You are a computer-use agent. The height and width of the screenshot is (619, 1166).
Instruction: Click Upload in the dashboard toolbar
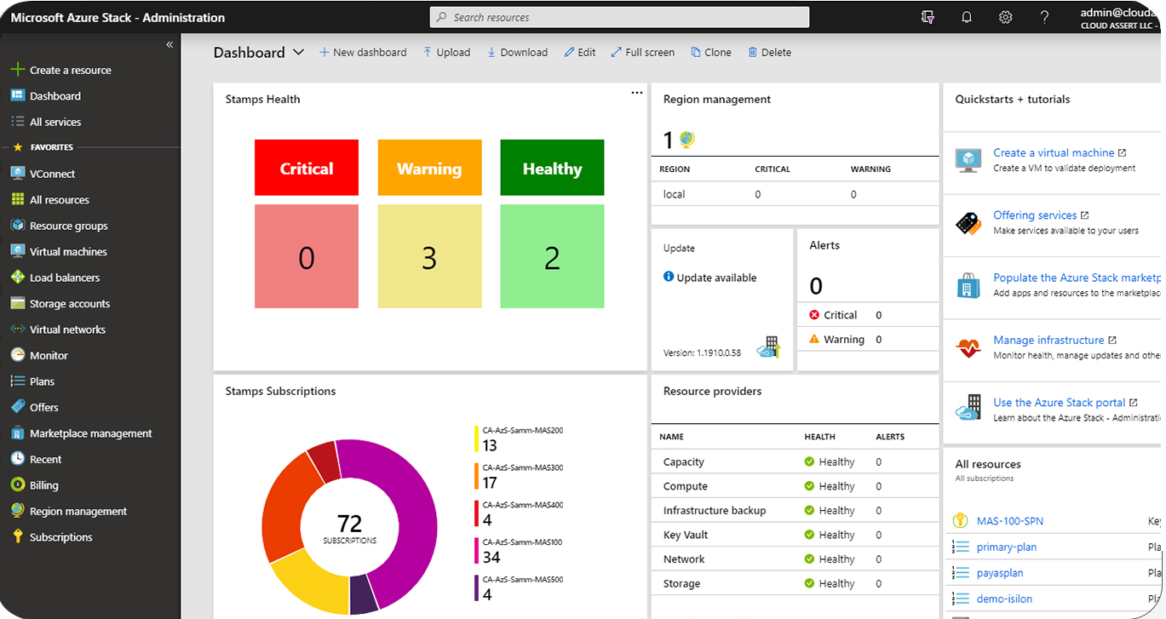coord(446,52)
